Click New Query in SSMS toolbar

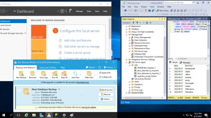(162, 11)
